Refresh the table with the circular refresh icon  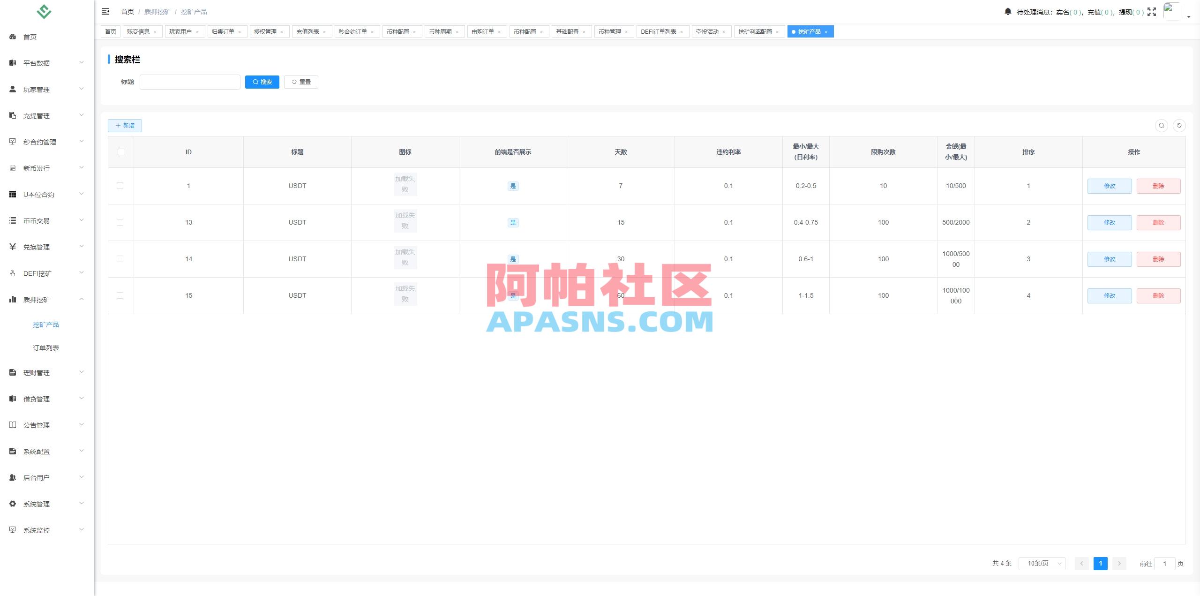click(x=1180, y=126)
